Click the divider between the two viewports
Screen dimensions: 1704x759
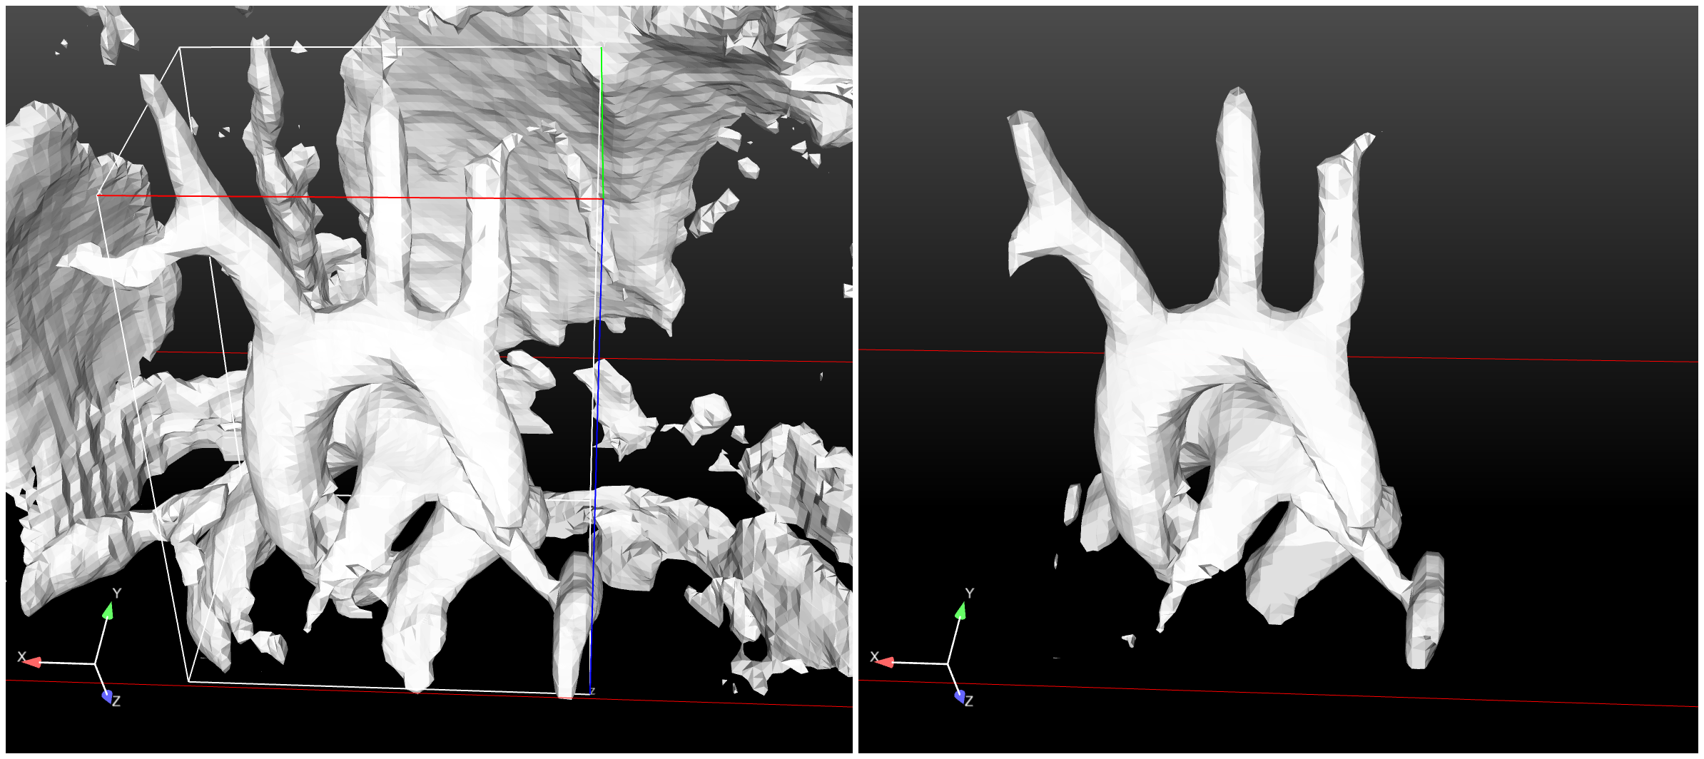click(x=855, y=379)
